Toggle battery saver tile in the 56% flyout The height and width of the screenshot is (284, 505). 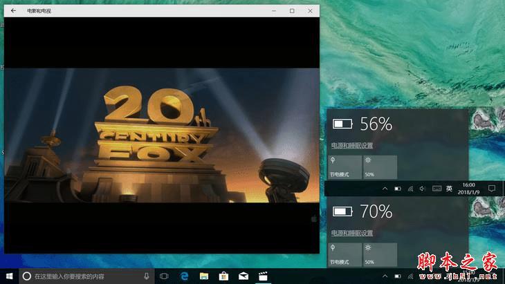[345, 167]
